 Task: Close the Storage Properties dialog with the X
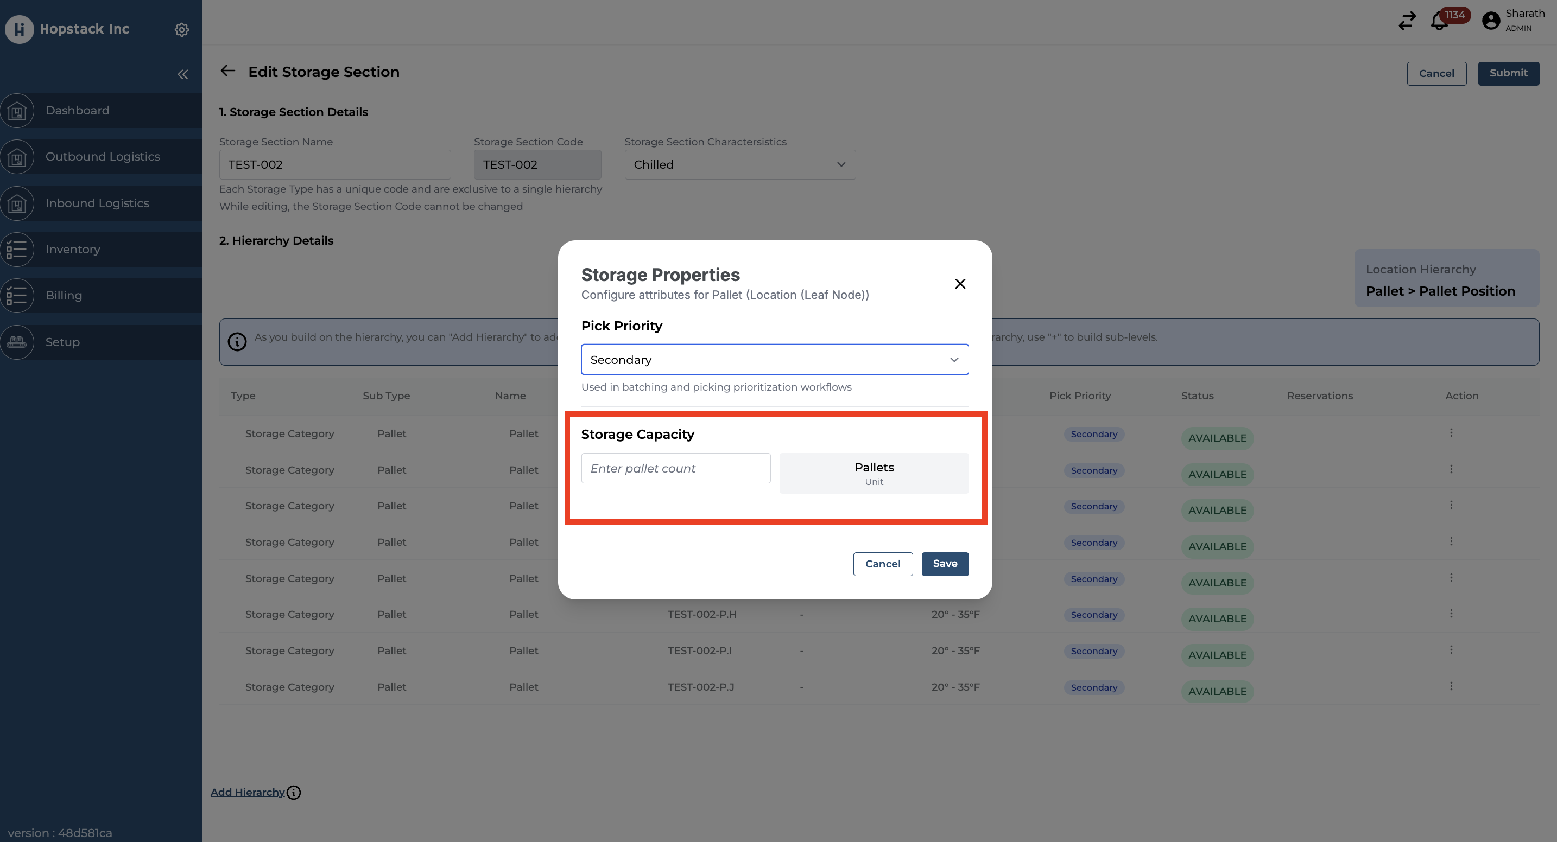tap(960, 284)
